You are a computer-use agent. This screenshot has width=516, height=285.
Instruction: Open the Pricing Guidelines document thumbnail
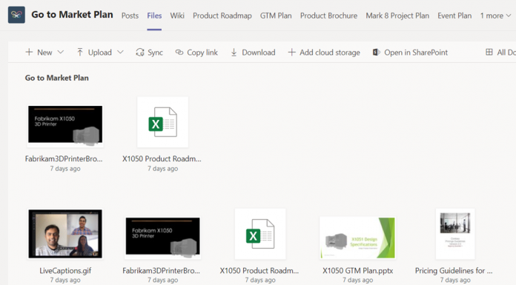point(455,234)
